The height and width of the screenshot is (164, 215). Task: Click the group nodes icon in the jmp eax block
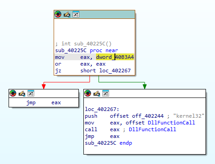(x=31, y=93)
